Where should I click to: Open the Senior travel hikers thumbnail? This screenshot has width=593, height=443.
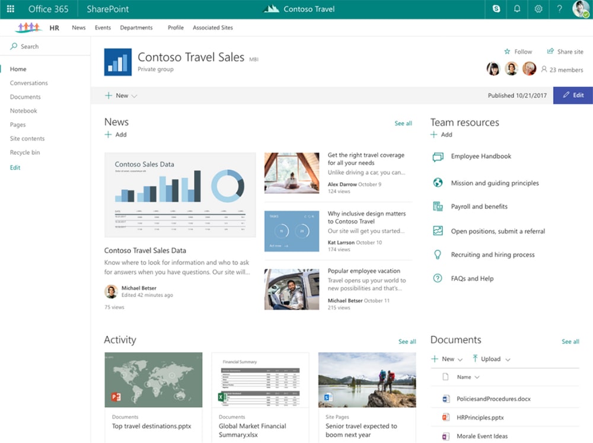(x=367, y=380)
